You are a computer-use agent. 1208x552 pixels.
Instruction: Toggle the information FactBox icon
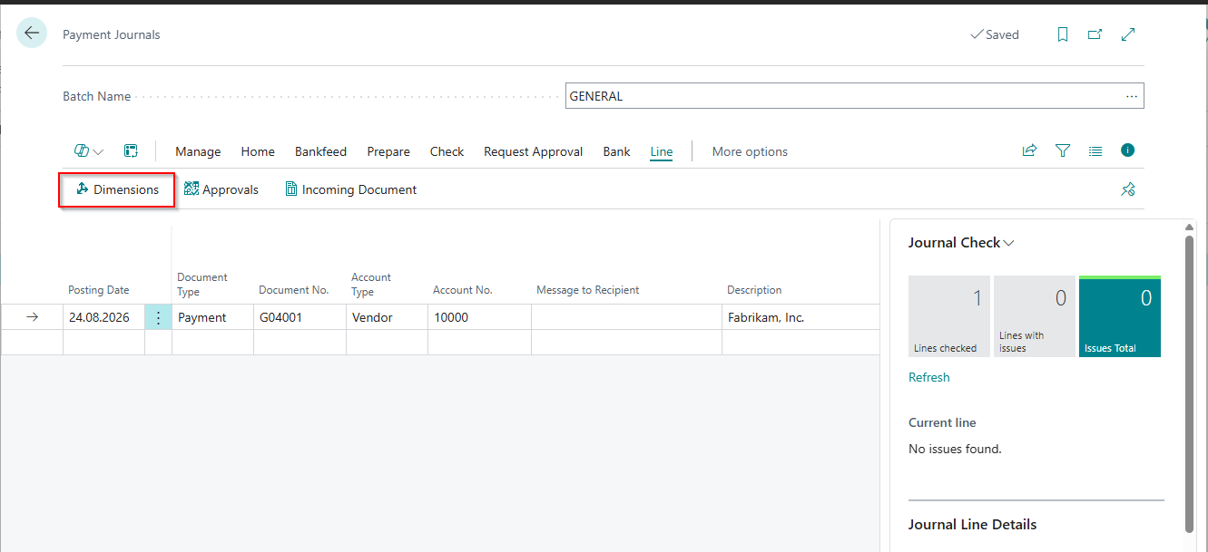pos(1128,150)
